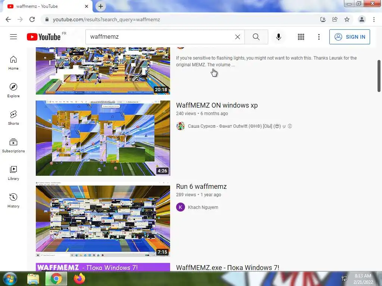Open YouTube settings three-dot menu

319,37
